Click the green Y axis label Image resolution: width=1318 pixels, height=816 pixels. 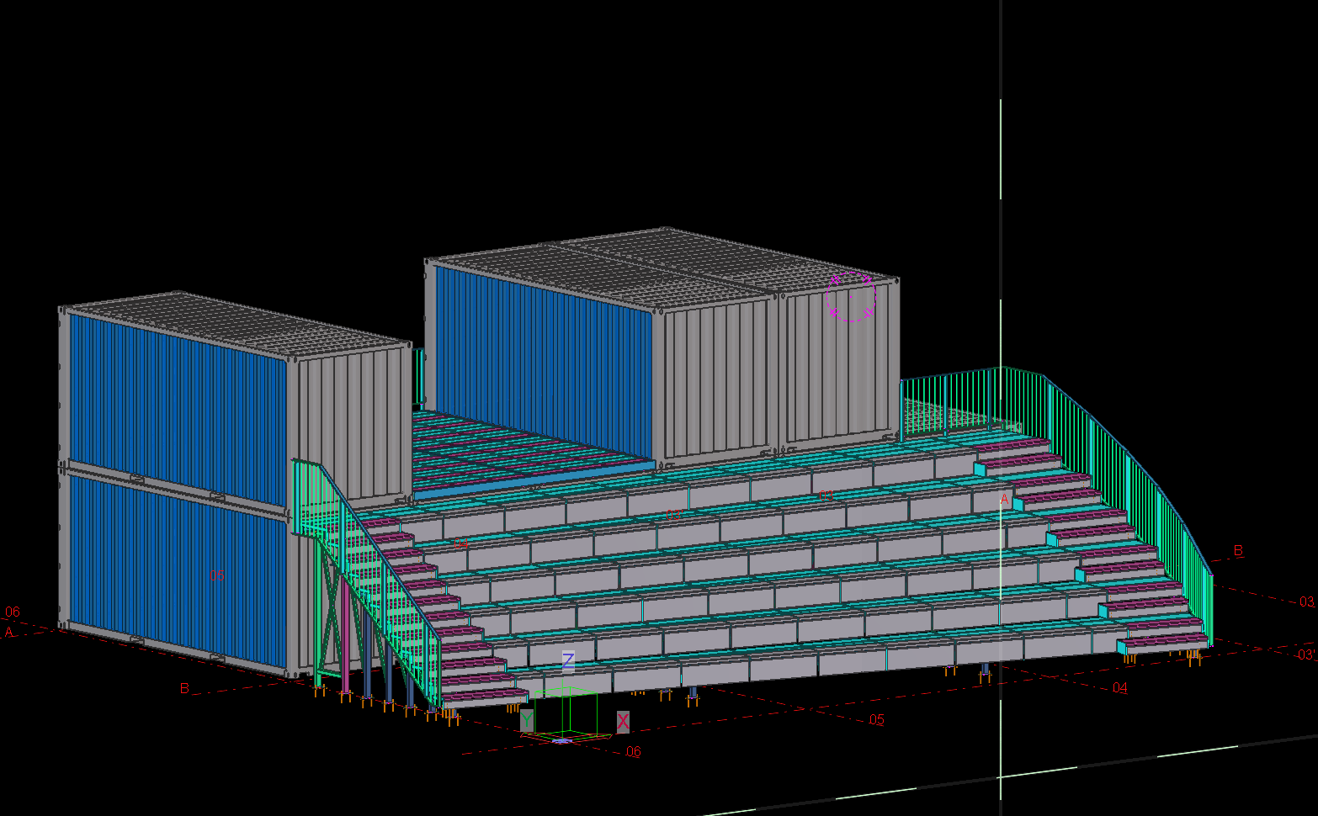[526, 720]
